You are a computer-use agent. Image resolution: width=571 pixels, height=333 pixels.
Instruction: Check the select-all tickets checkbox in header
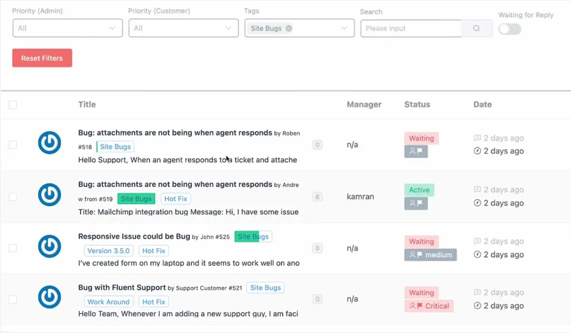pyautogui.click(x=13, y=104)
